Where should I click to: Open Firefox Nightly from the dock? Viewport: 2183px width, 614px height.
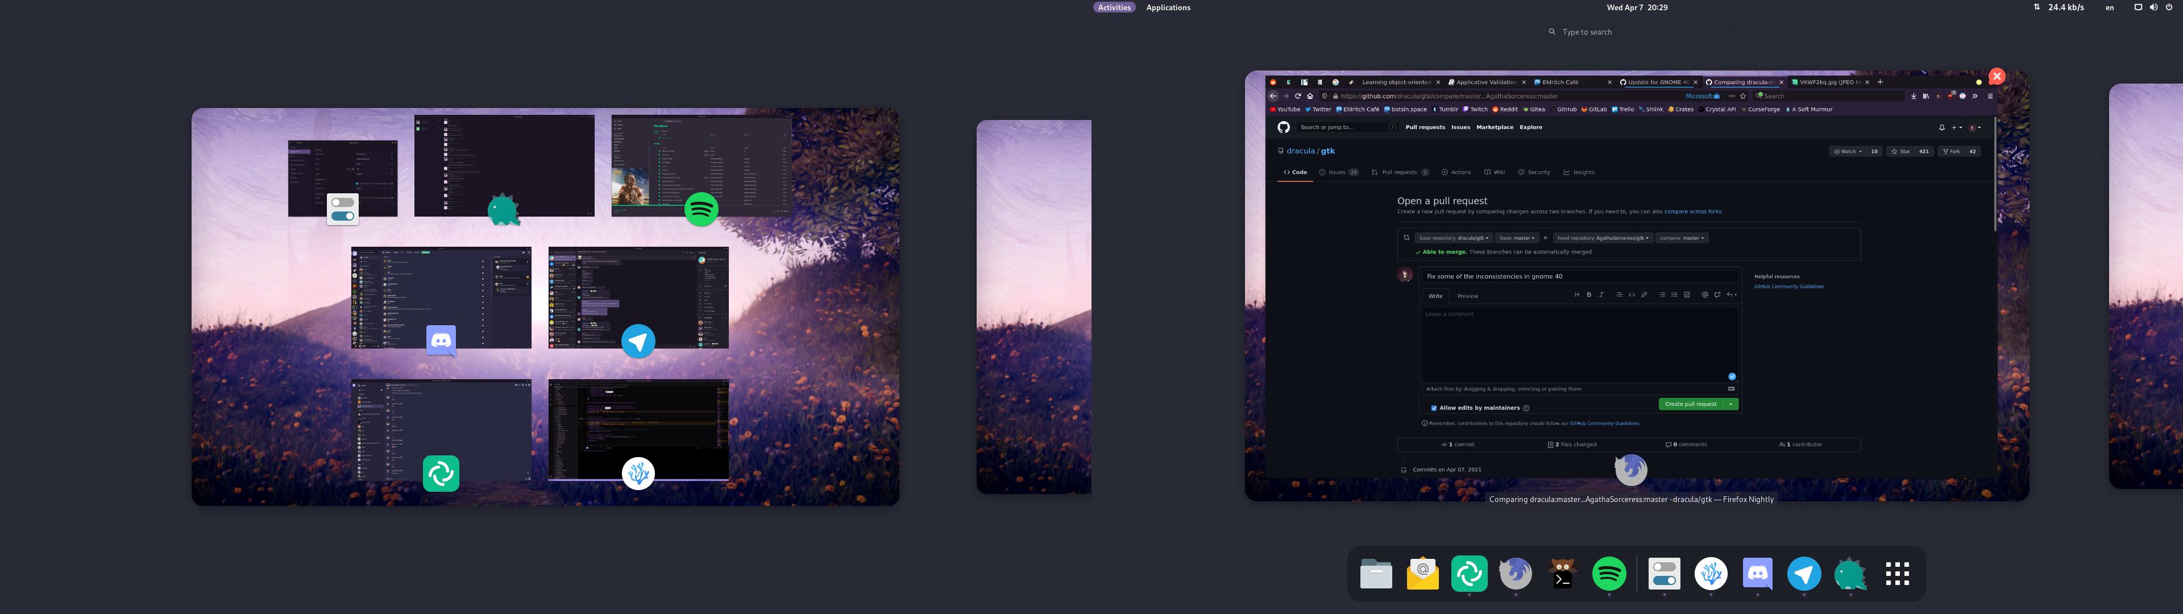[x=1515, y=574]
